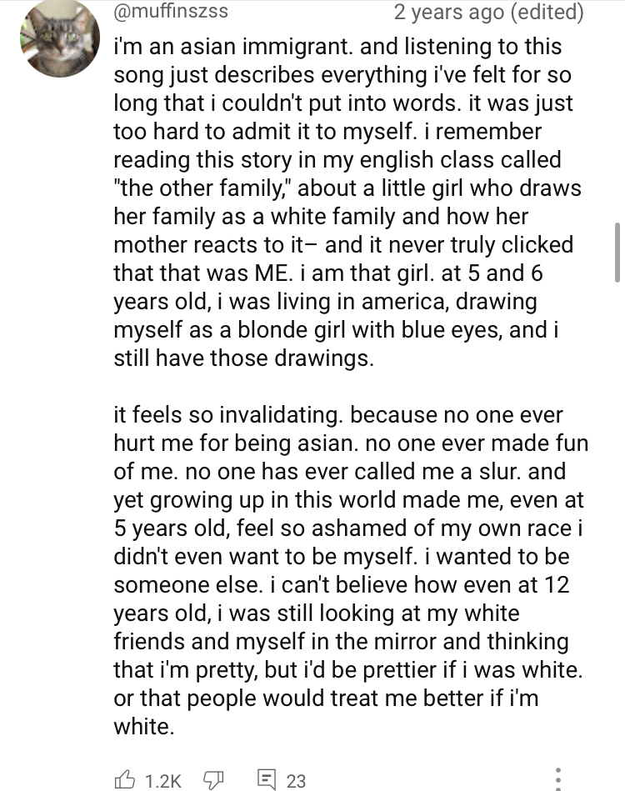Tap the words "i'm an asian immigrant"

232,47
